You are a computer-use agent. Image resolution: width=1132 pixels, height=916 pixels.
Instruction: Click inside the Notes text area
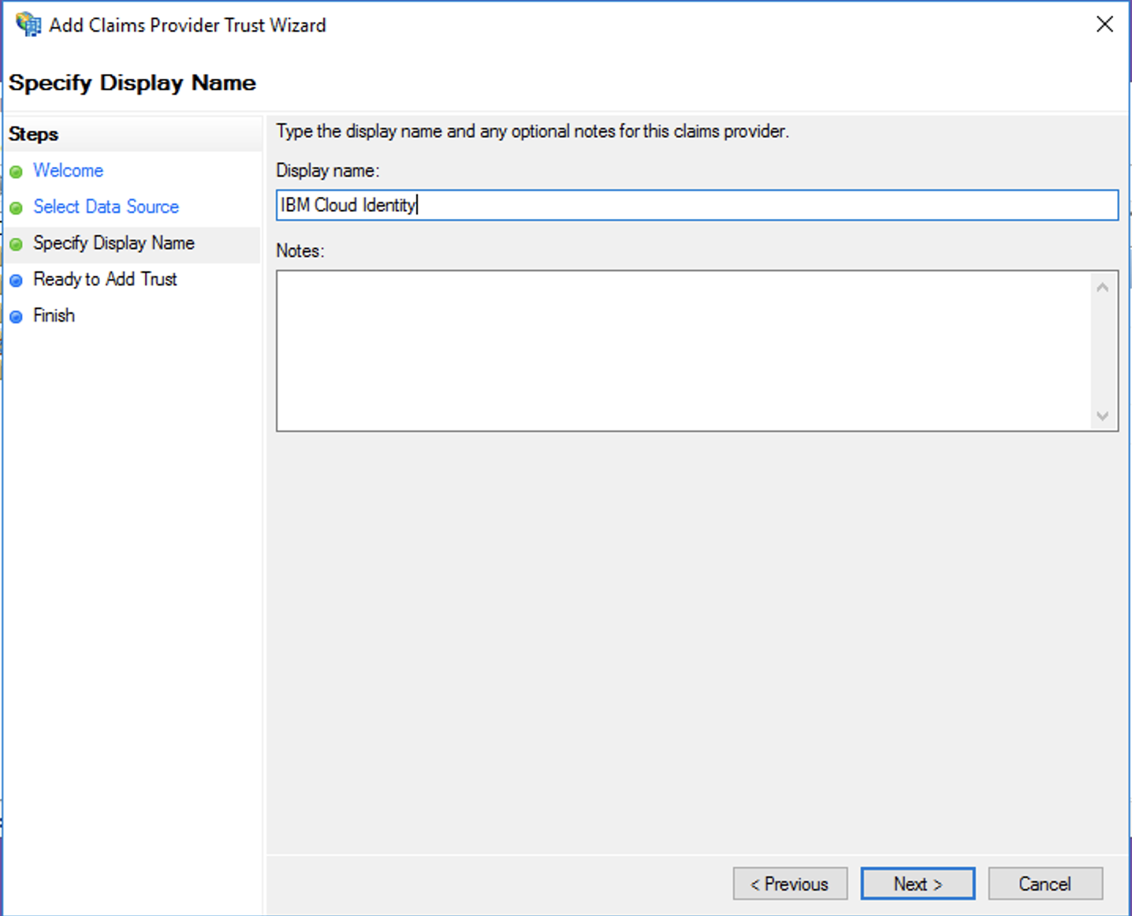683,351
